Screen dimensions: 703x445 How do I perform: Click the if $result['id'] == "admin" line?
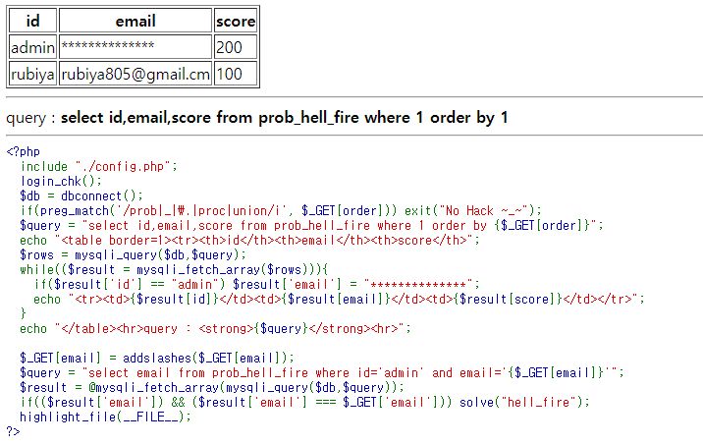[256, 285]
